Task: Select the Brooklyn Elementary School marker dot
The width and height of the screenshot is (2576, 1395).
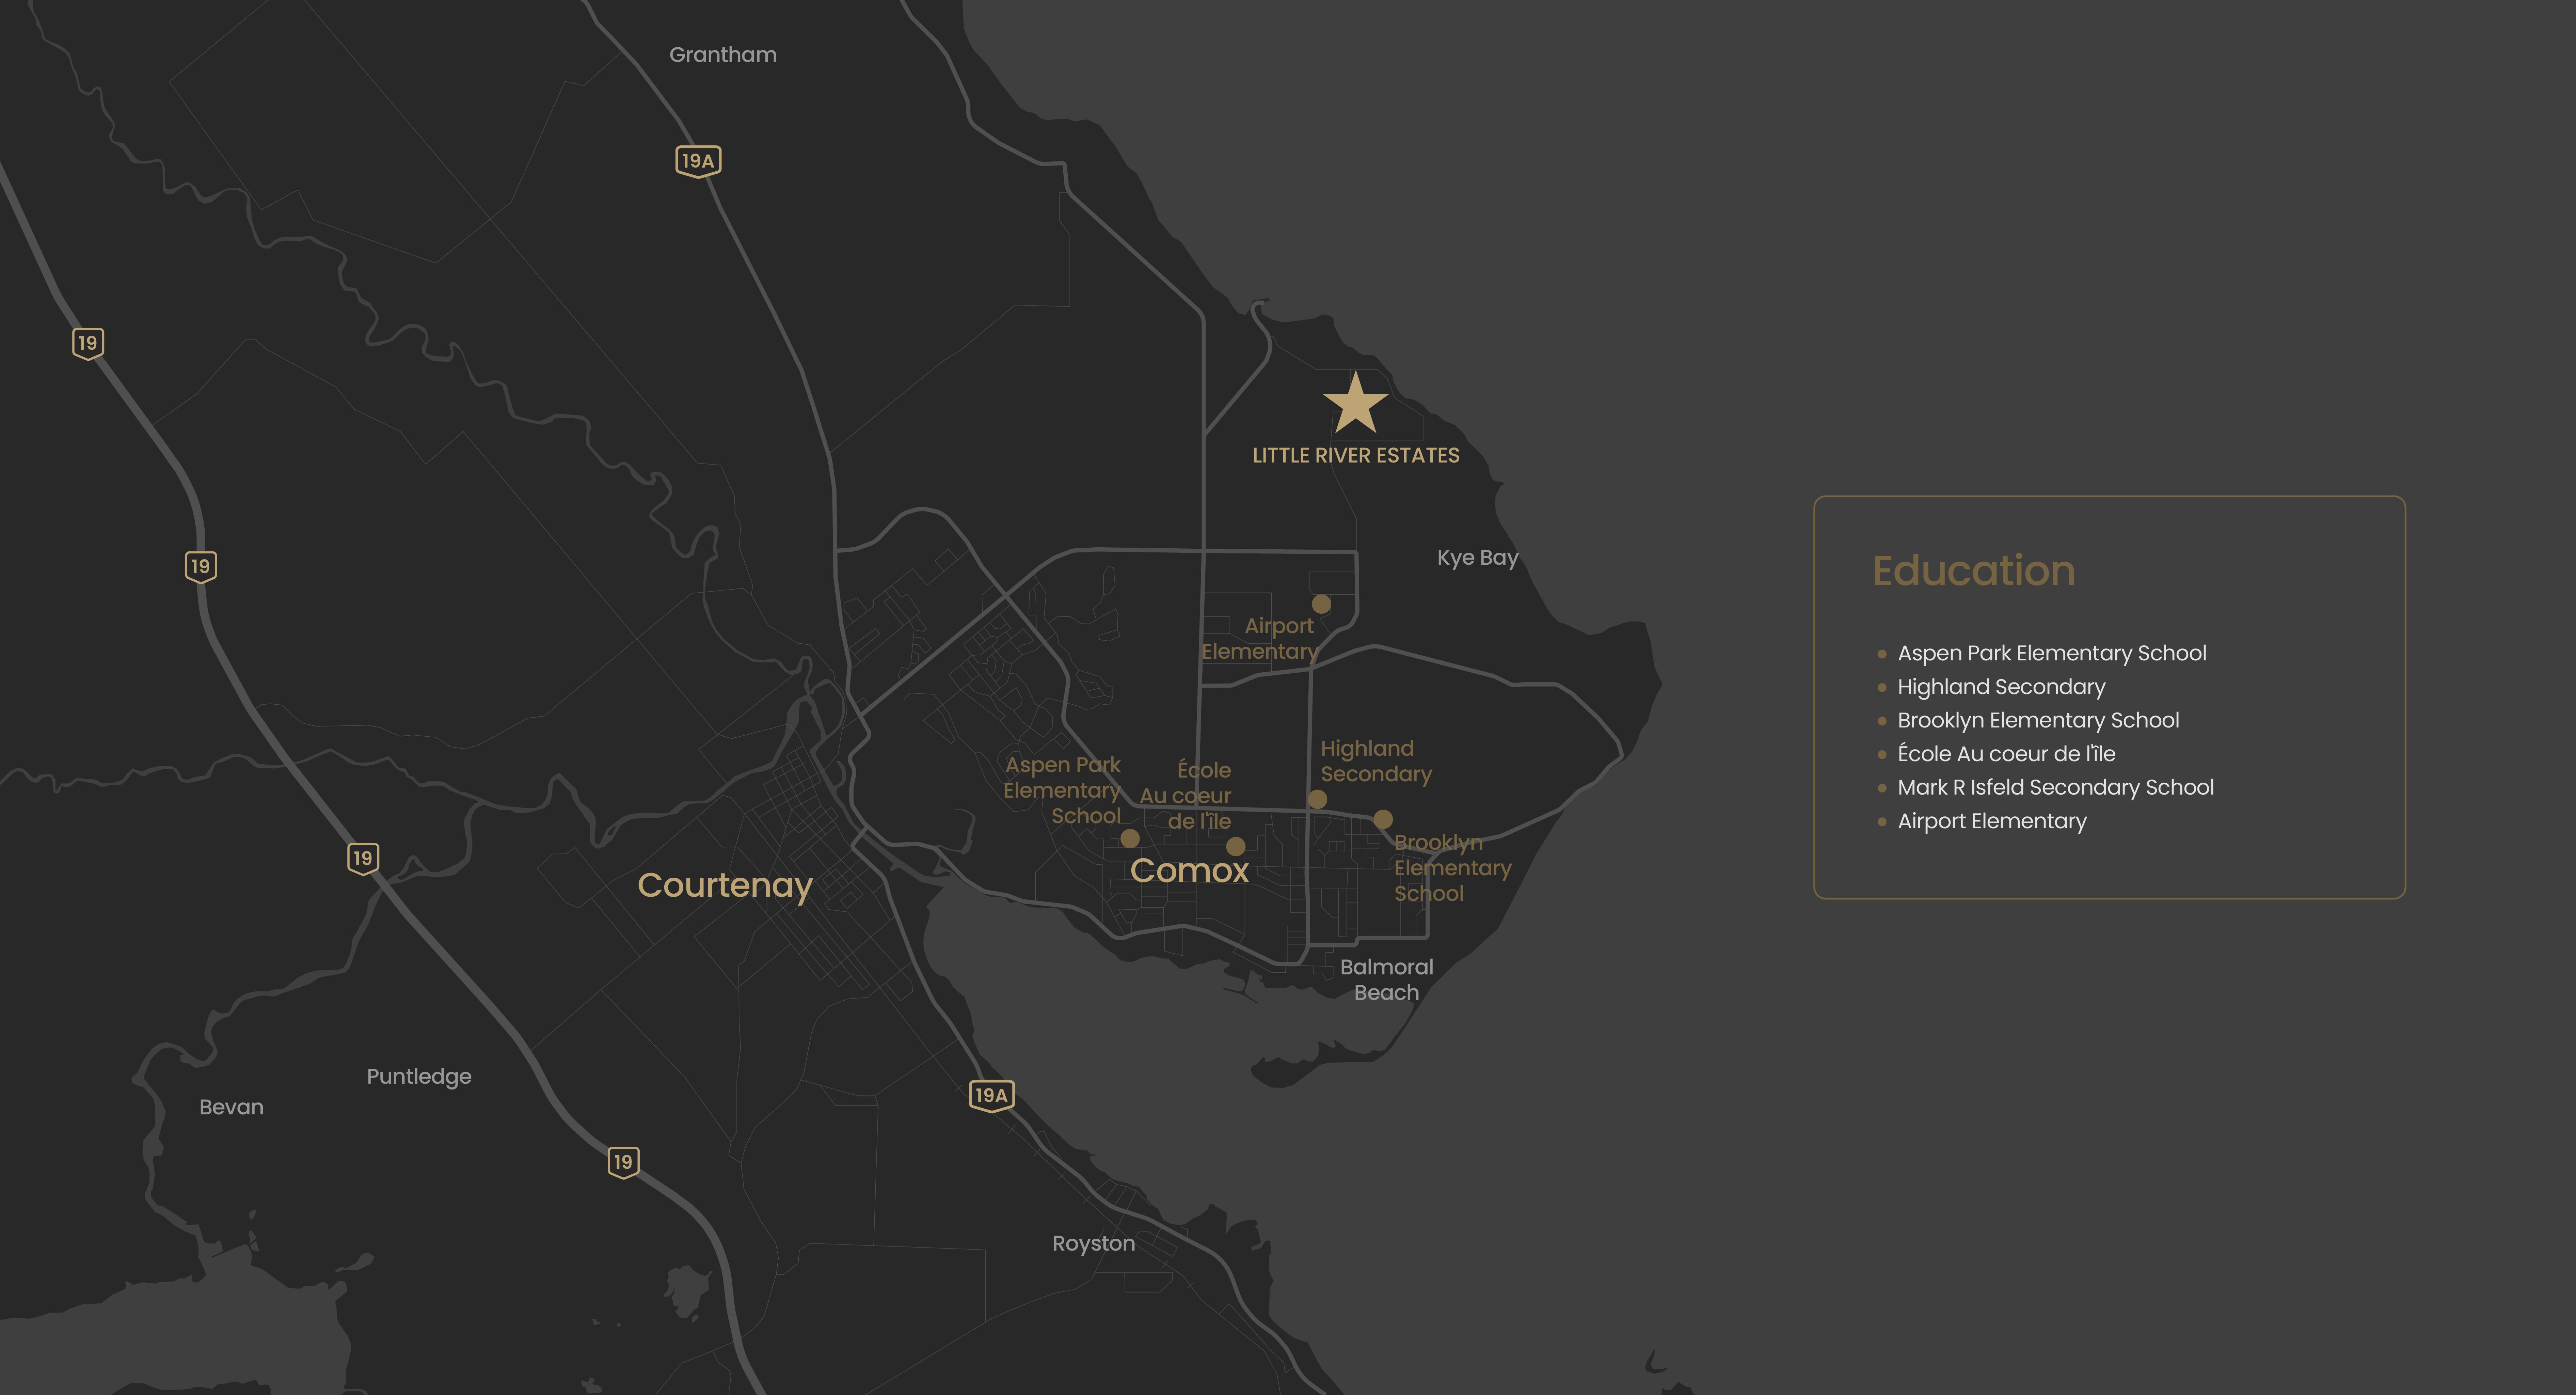Action: point(1383,819)
